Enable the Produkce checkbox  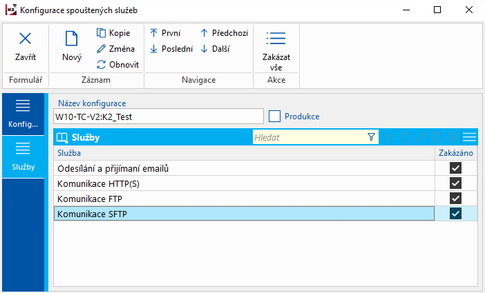tap(275, 117)
